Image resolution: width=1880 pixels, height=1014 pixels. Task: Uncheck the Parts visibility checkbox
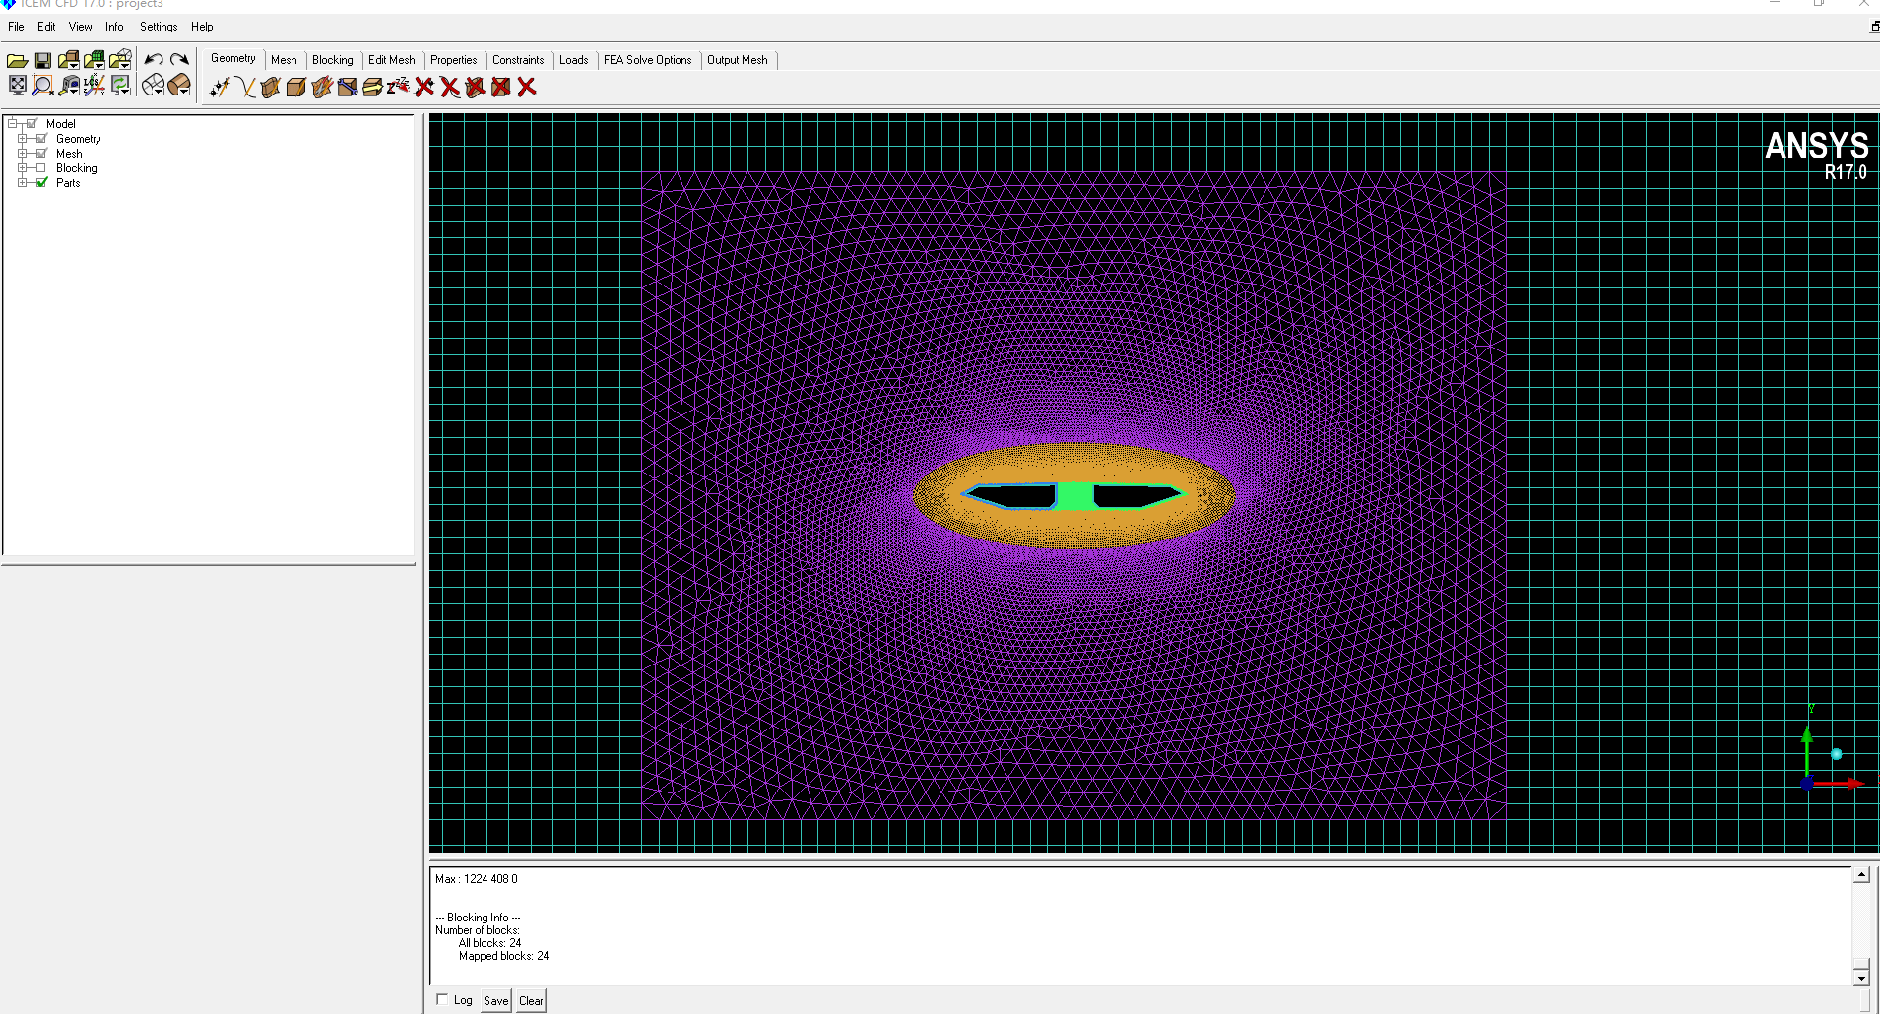point(41,183)
